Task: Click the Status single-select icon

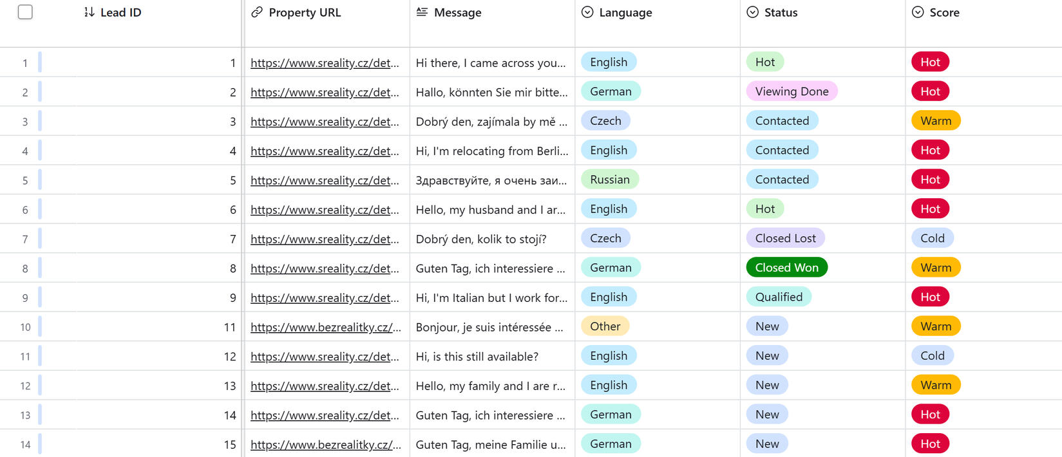Action: tap(752, 12)
